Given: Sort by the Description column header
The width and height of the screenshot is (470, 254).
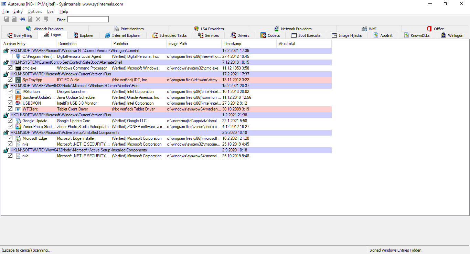Looking at the screenshot, I should click(84, 44).
